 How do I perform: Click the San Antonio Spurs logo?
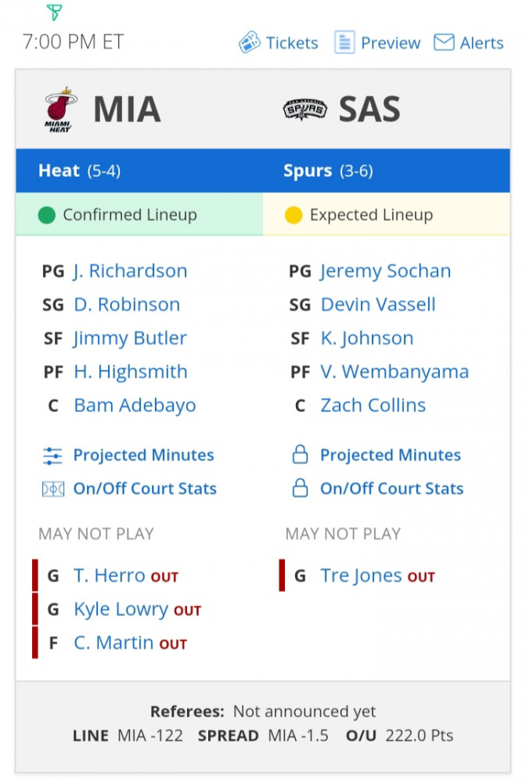pos(304,109)
